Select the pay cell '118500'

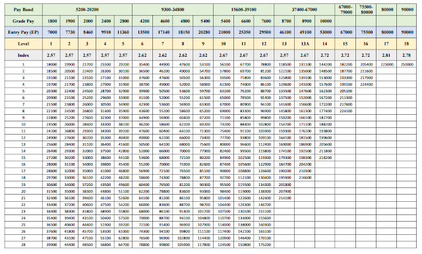[x=285, y=65]
